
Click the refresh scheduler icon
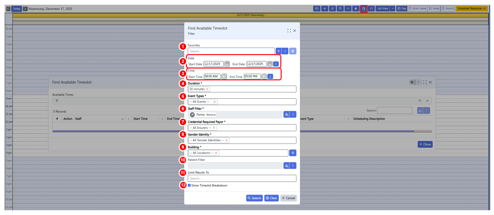[x=371, y=9]
